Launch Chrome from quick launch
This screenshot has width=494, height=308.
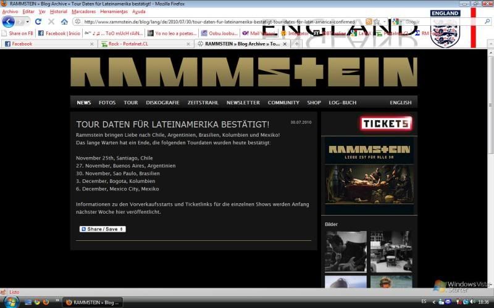37,302
